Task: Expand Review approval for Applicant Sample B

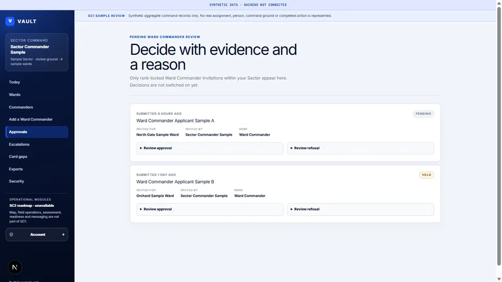Action: 210,209
